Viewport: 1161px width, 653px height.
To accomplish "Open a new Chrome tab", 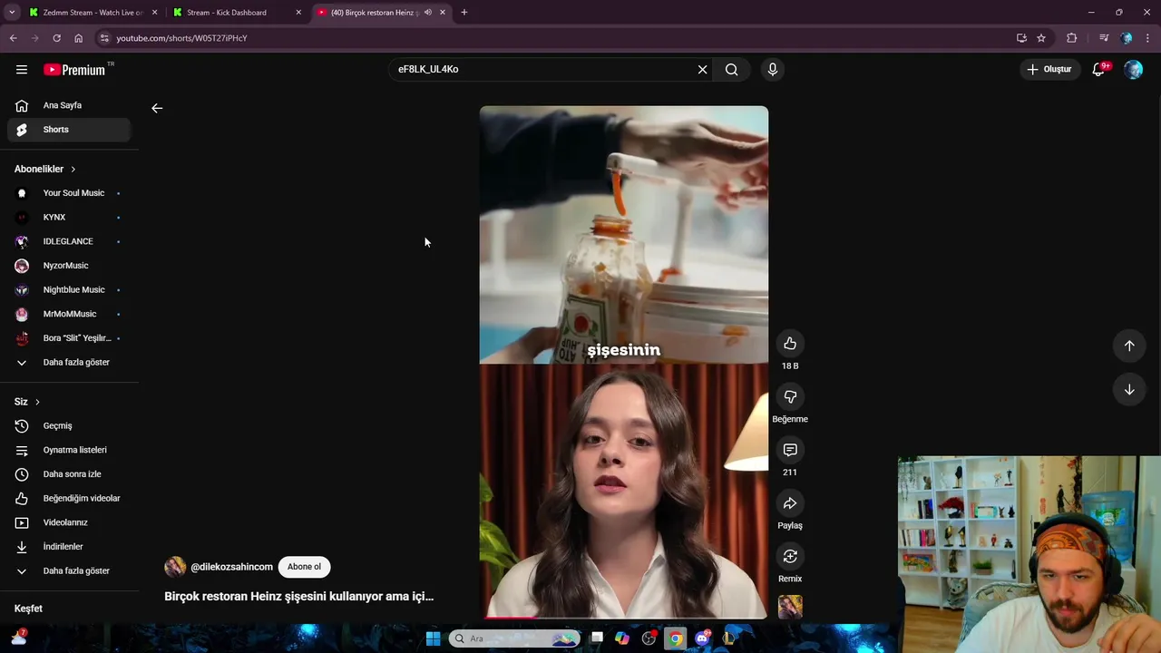I will point(464,12).
